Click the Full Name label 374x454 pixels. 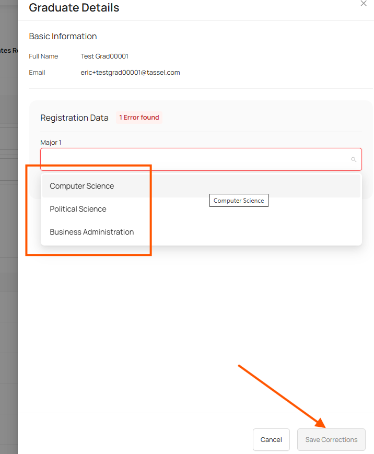pyautogui.click(x=43, y=56)
